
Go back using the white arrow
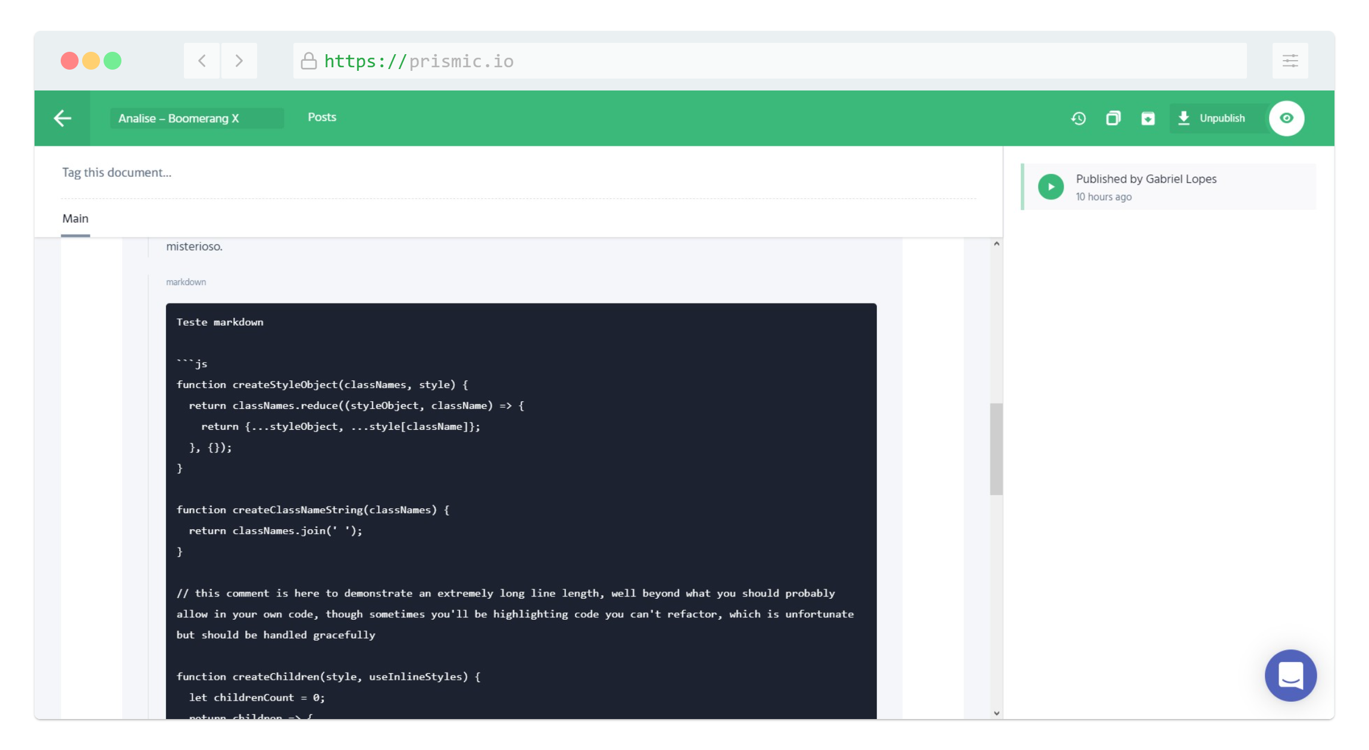(x=62, y=118)
